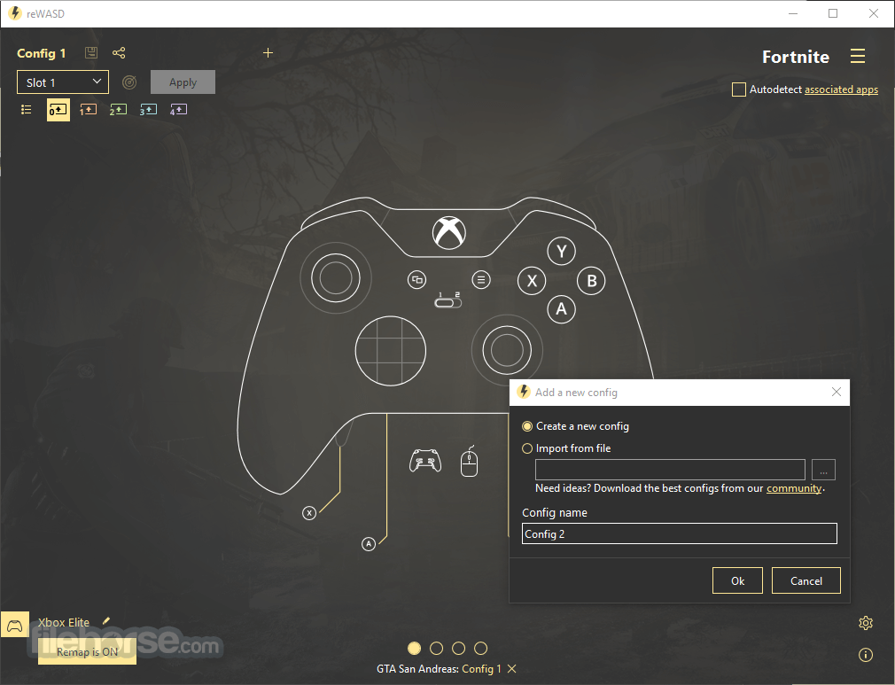Switch to shift layer 1
Viewport: 895px width, 685px height.
(x=88, y=110)
